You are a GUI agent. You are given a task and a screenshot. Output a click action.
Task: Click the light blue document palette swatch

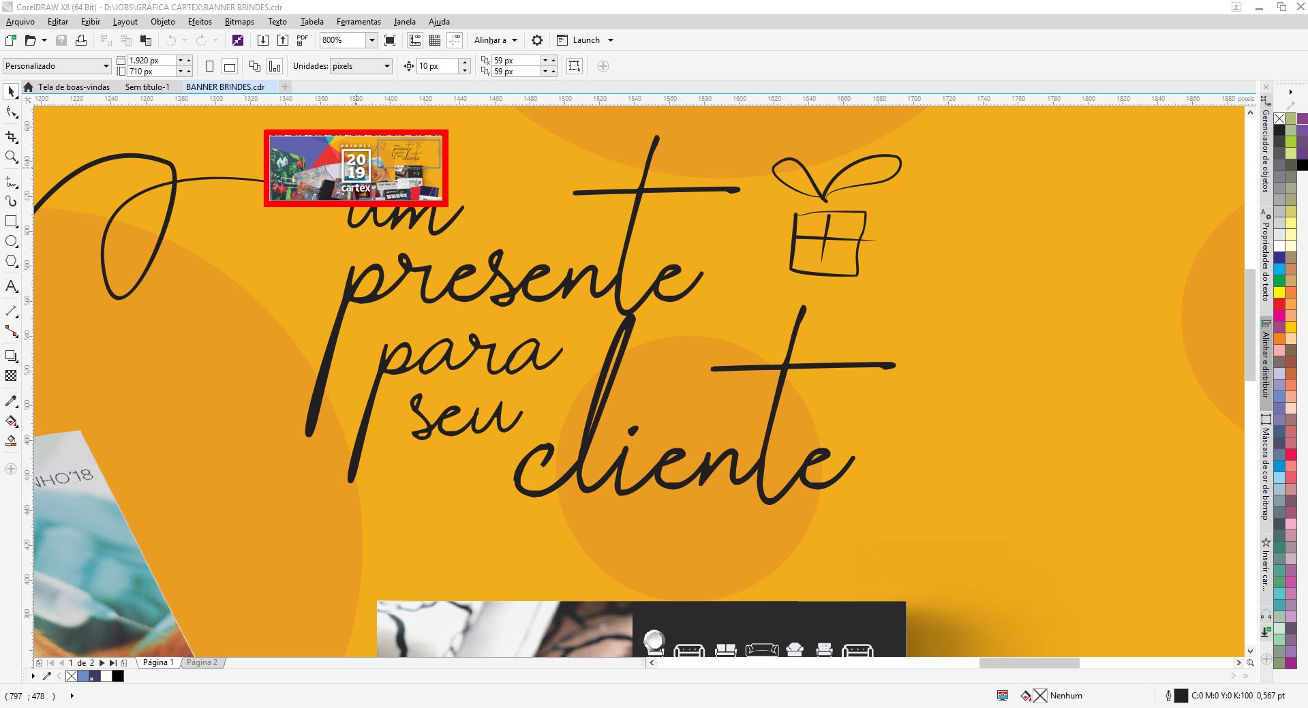click(x=83, y=676)
